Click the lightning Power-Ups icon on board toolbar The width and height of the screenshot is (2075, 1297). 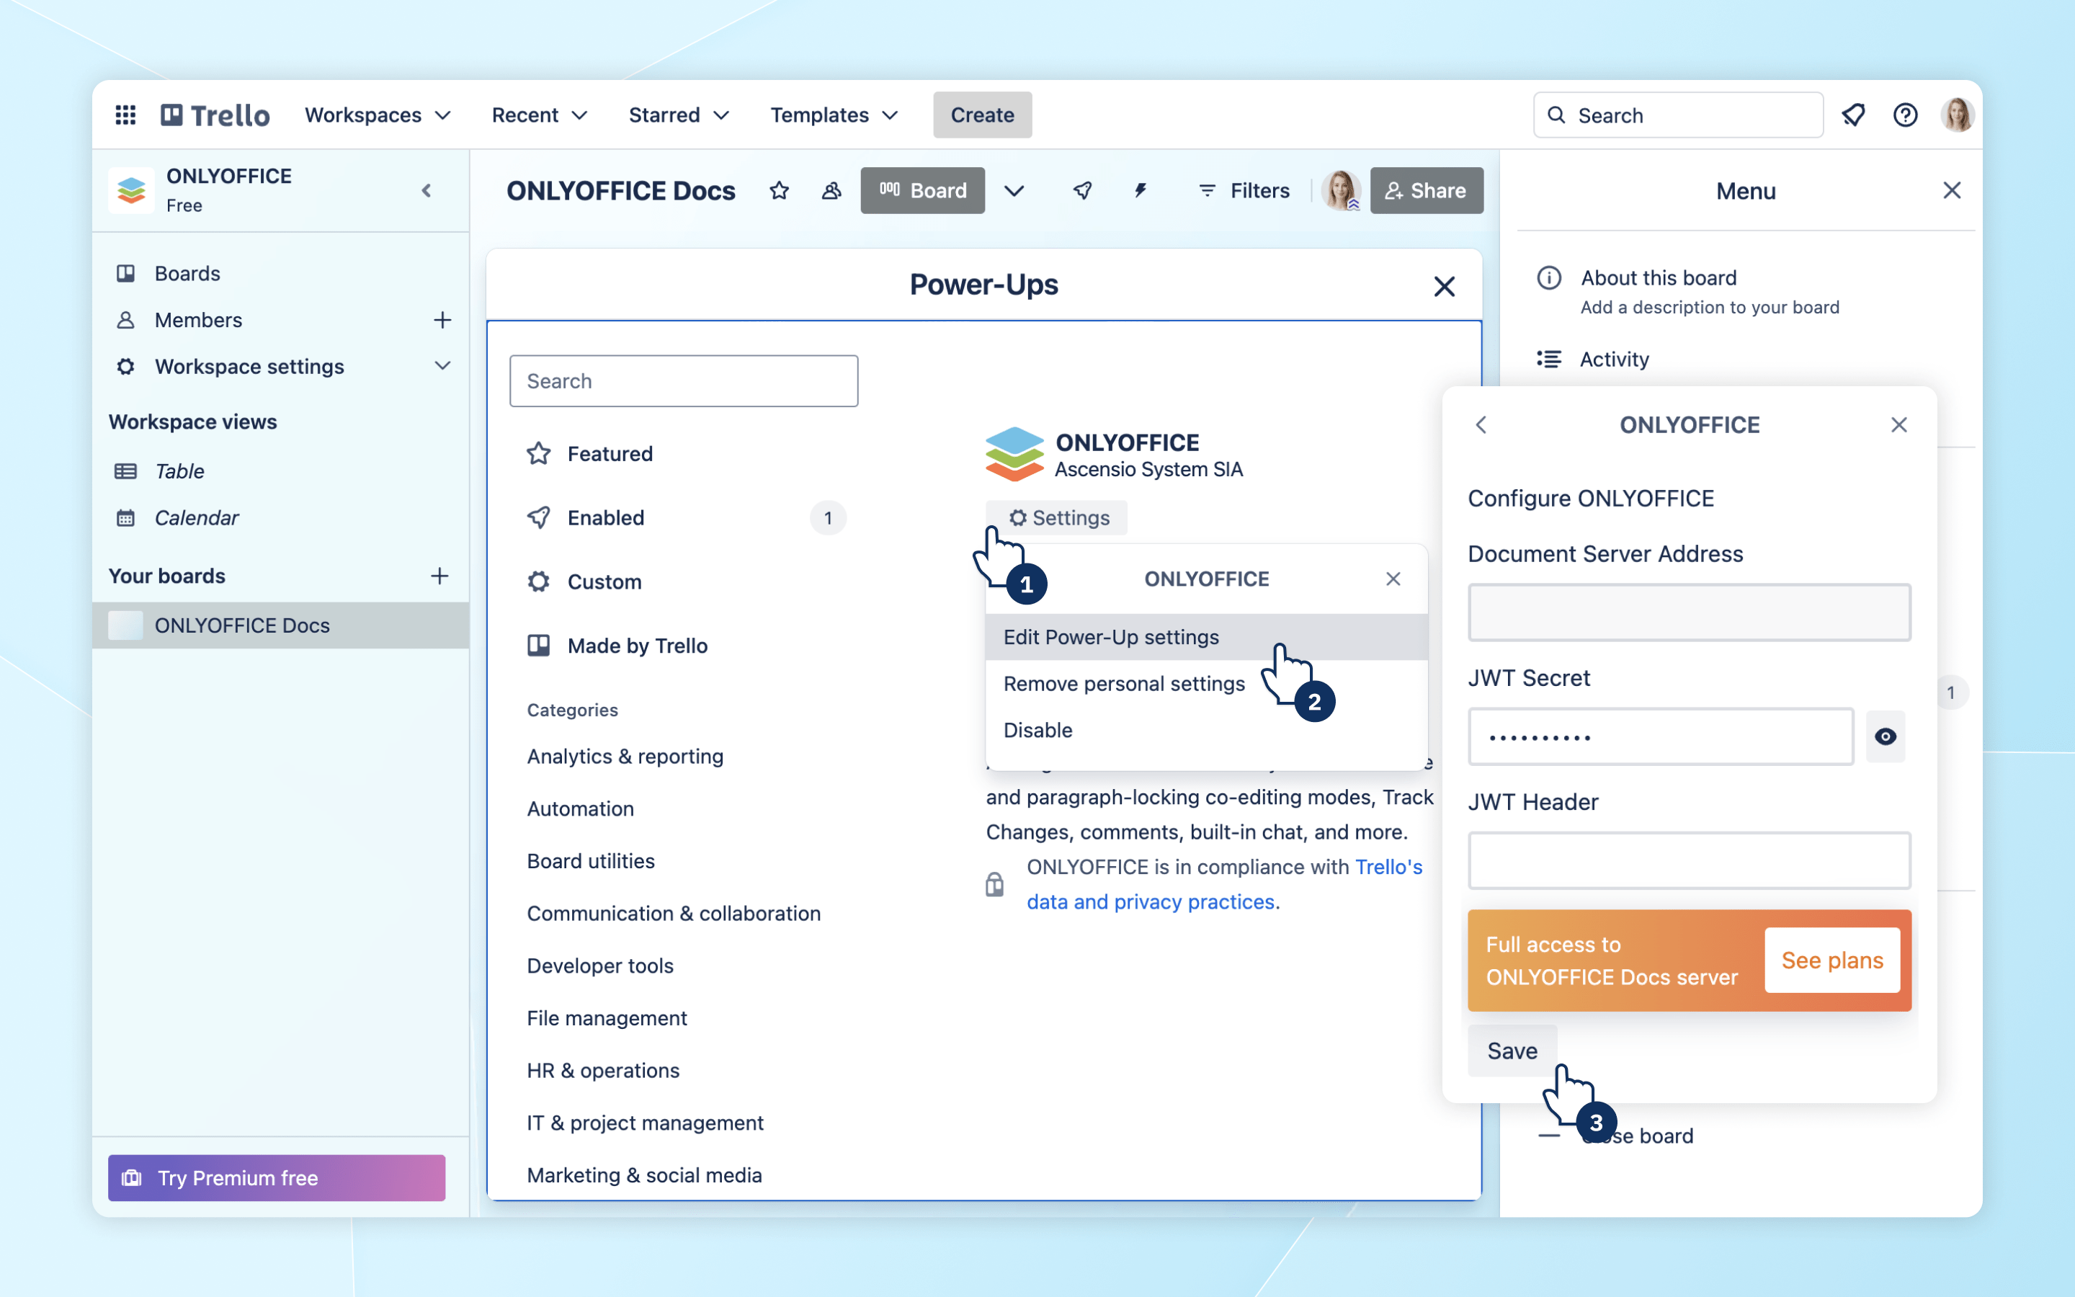pos(1141,190)
